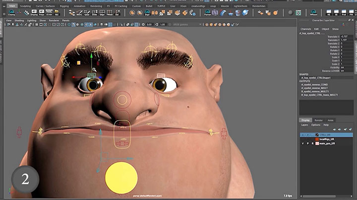This screenshot has width=357, height=200.
Task: Click the lattice cage shelf icon
Action: click(x=215, y=12)
